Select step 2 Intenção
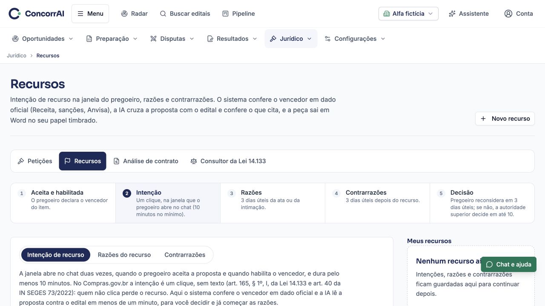Screen dimensions: 545x306 pyautogui.click(x=168, y=203)
